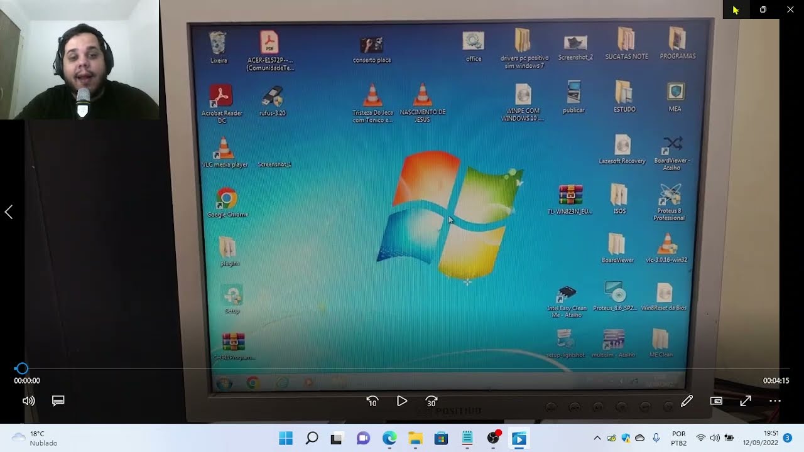Screen dimensions: 804x452
Task: Restore down the video player window
Action: [x=763, y=9]
